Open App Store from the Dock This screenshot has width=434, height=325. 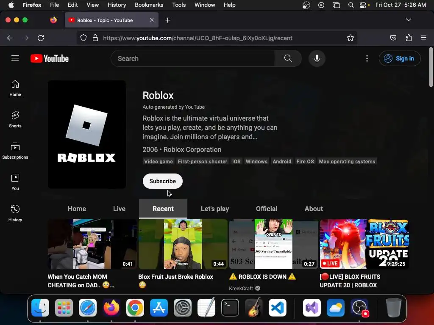159,308
